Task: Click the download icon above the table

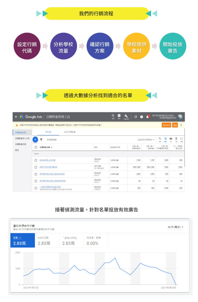Action: tap(176, 139)
